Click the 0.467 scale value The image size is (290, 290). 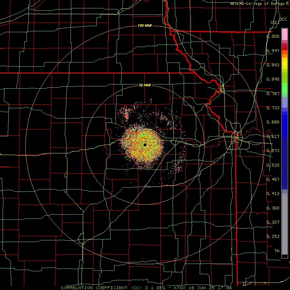[273, 179]
